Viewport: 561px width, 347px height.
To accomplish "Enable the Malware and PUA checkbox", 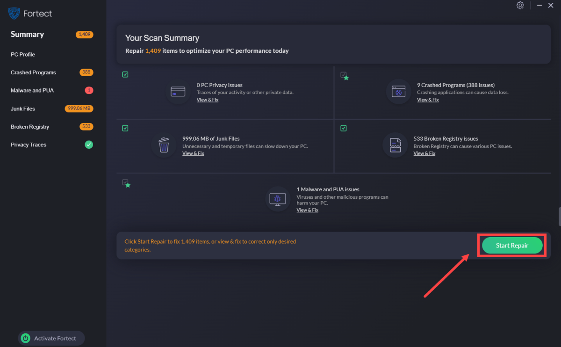I will tap(125, 182).
